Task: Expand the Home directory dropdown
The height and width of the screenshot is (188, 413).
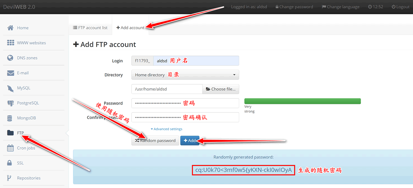Action: coord(185,75)
